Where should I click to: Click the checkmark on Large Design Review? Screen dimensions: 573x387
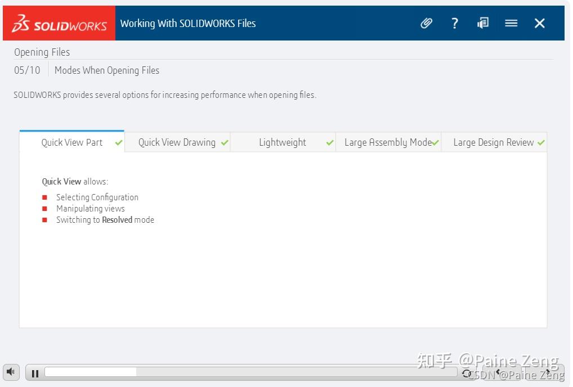point(541,142)
